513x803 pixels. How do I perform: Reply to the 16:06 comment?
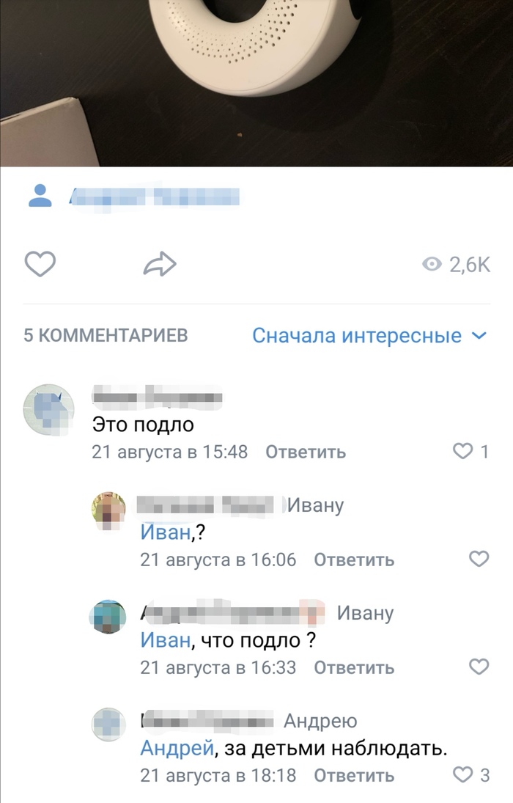[354, 560]
